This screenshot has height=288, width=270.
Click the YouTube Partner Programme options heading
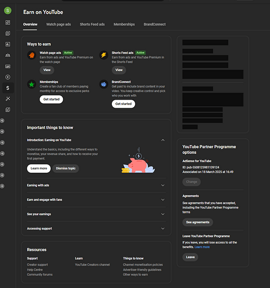[209, 150]
